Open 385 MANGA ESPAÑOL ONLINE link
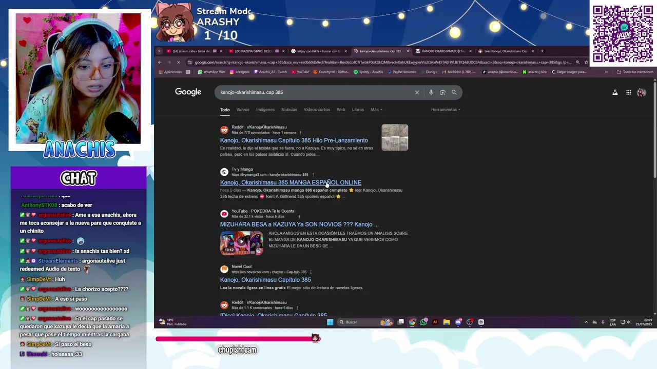Image resolution: width=657 pixels, height=369 pixels. pyautogui.click(x=291, y=182)
